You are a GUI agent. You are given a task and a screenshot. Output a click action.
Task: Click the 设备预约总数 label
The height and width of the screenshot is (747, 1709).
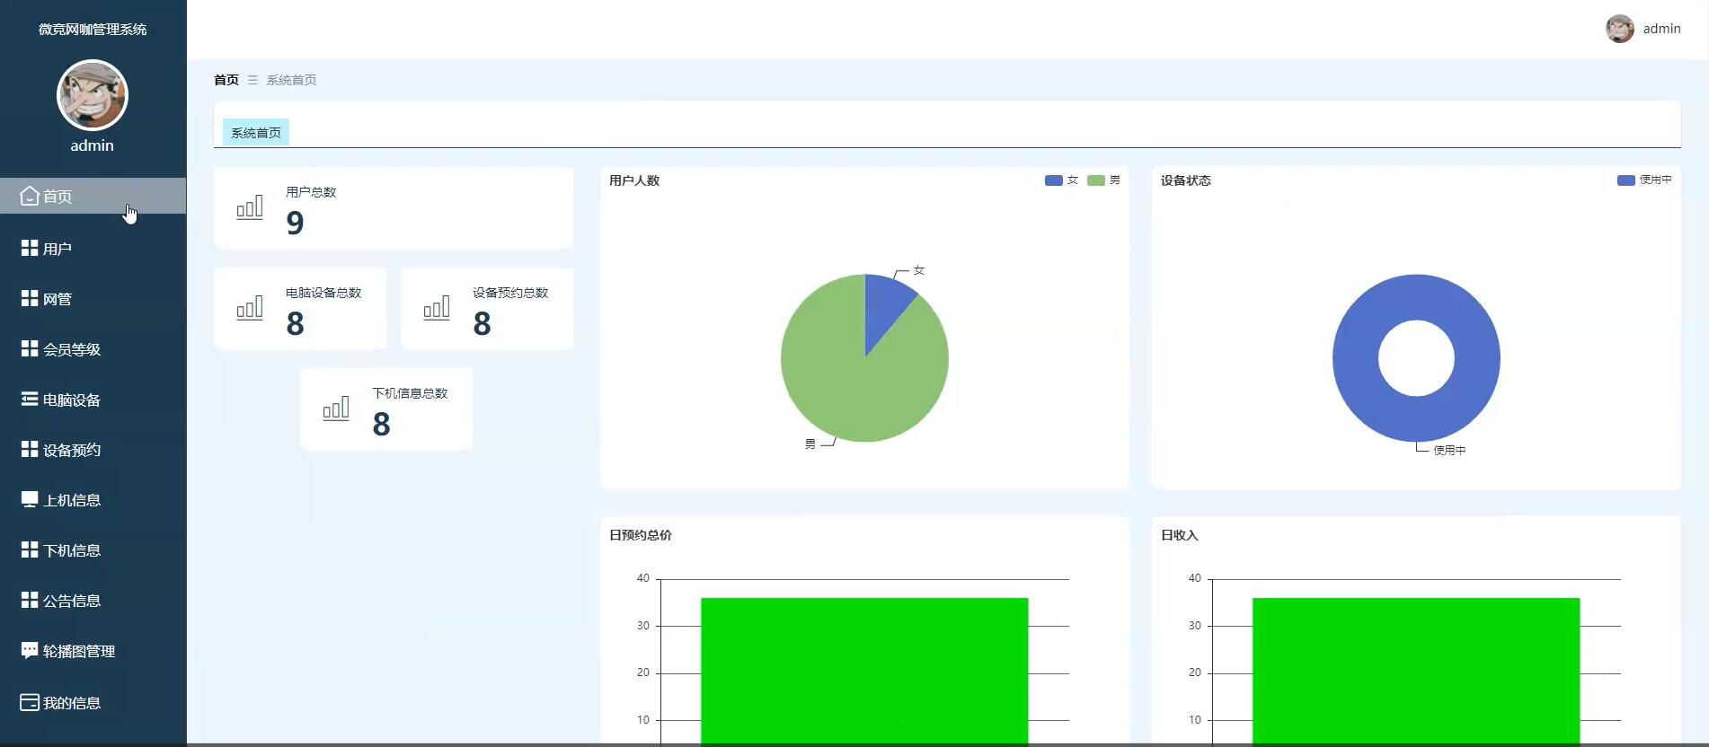510,293
